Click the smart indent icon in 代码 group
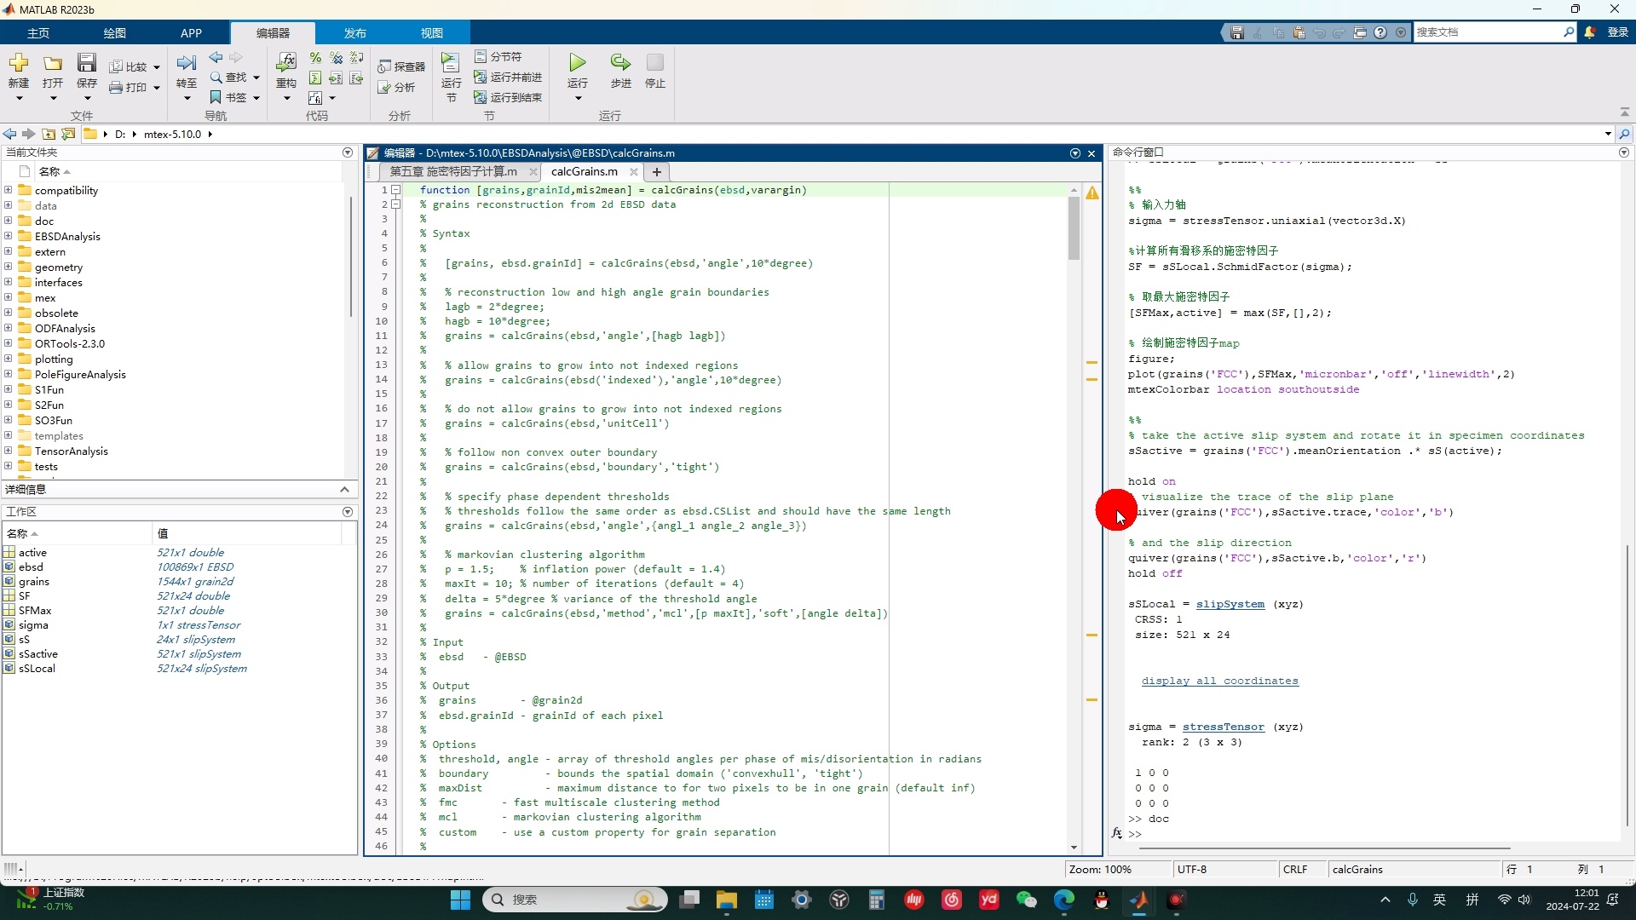Viewport: 1636px width, 920px height. point(315,78)
